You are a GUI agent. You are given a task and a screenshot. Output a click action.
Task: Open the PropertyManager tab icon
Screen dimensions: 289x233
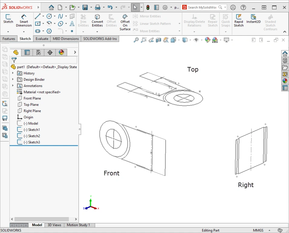pyautogui.click(x=27, y=53)
